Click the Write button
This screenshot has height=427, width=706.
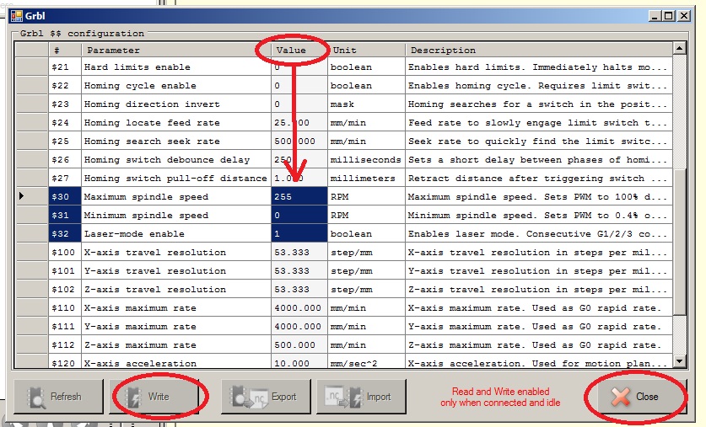pyautogui.click(x=154, y=397)
